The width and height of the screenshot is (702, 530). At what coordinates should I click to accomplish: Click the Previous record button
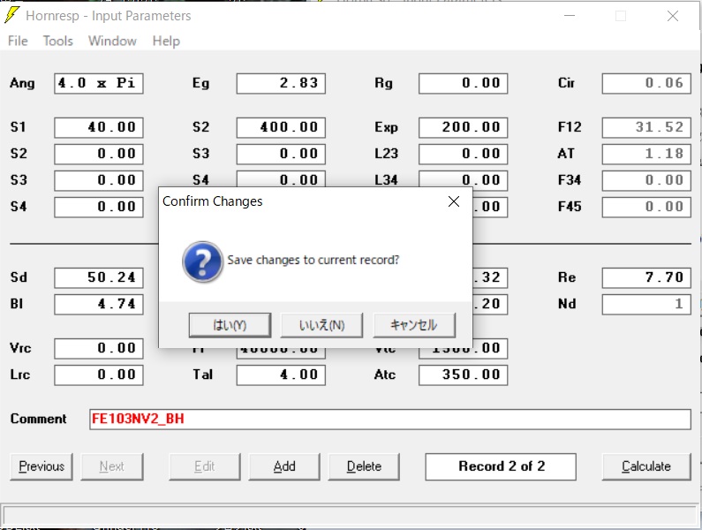click(42, 466)
